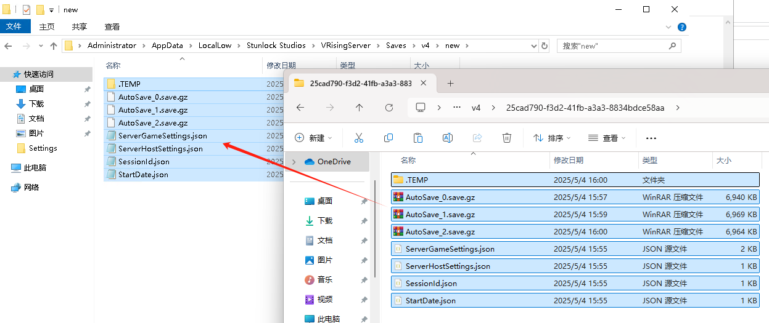
Task: Open help icon in 'new' window ribbon
Action: (x=682, y=27)
